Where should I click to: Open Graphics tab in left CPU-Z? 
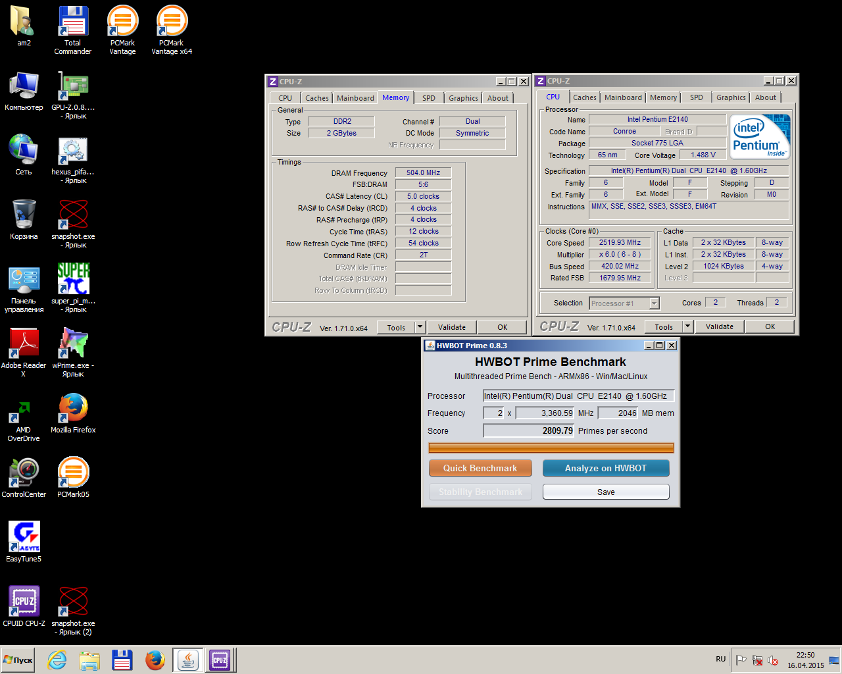[x=463, y=98]
